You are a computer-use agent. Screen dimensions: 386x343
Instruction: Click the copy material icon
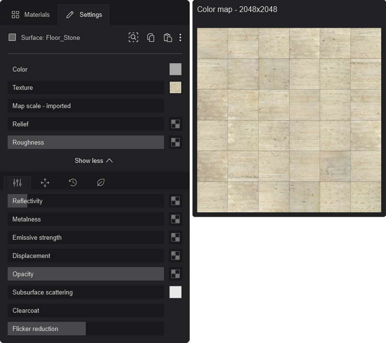151,37
